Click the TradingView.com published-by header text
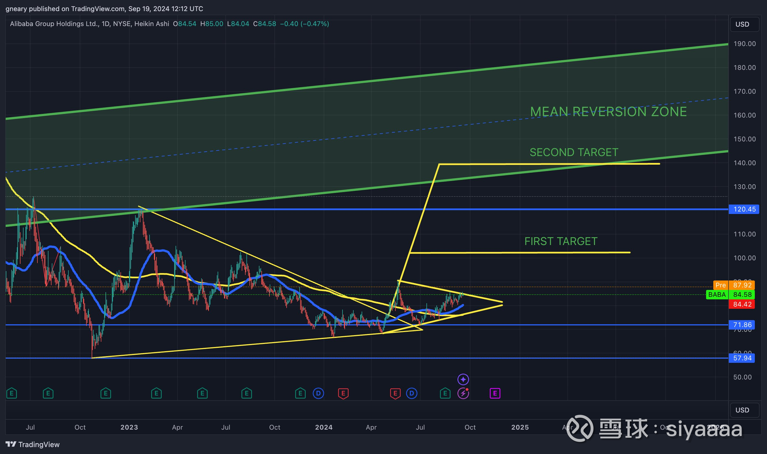Image resolution: width=767 pixels, height=454 pixels. click(x=104, y=9)
